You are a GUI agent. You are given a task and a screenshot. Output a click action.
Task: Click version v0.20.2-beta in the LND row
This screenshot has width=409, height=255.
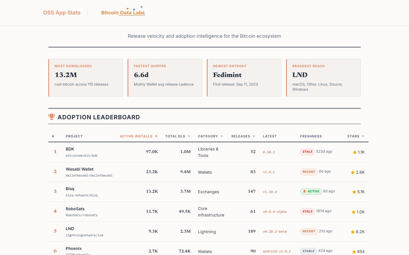(x=275, y=231)
